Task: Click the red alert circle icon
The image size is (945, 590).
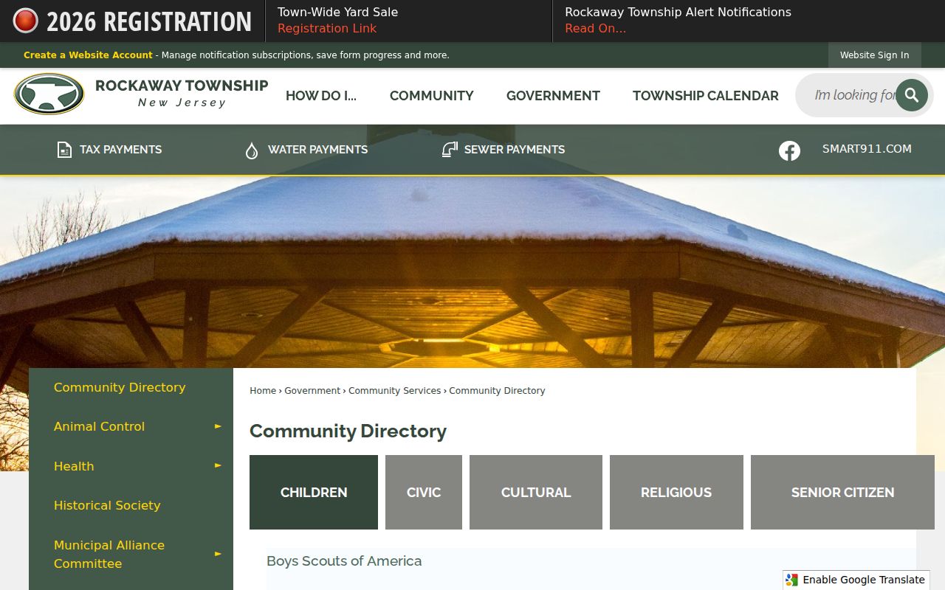Action: [x=25, y=21]
